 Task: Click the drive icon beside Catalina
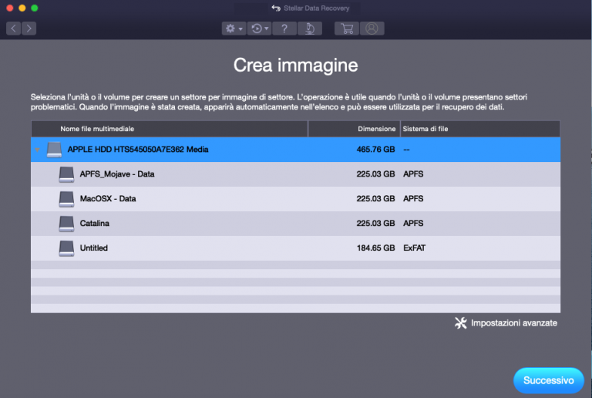66,224
